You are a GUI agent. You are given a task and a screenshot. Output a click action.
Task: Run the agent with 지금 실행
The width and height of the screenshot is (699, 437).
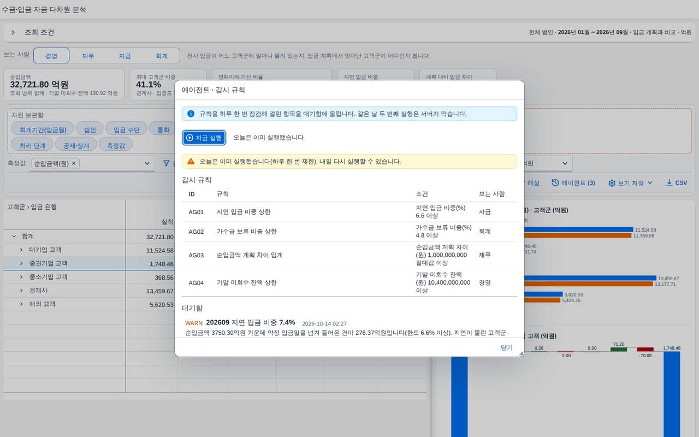tap(204, 138)
